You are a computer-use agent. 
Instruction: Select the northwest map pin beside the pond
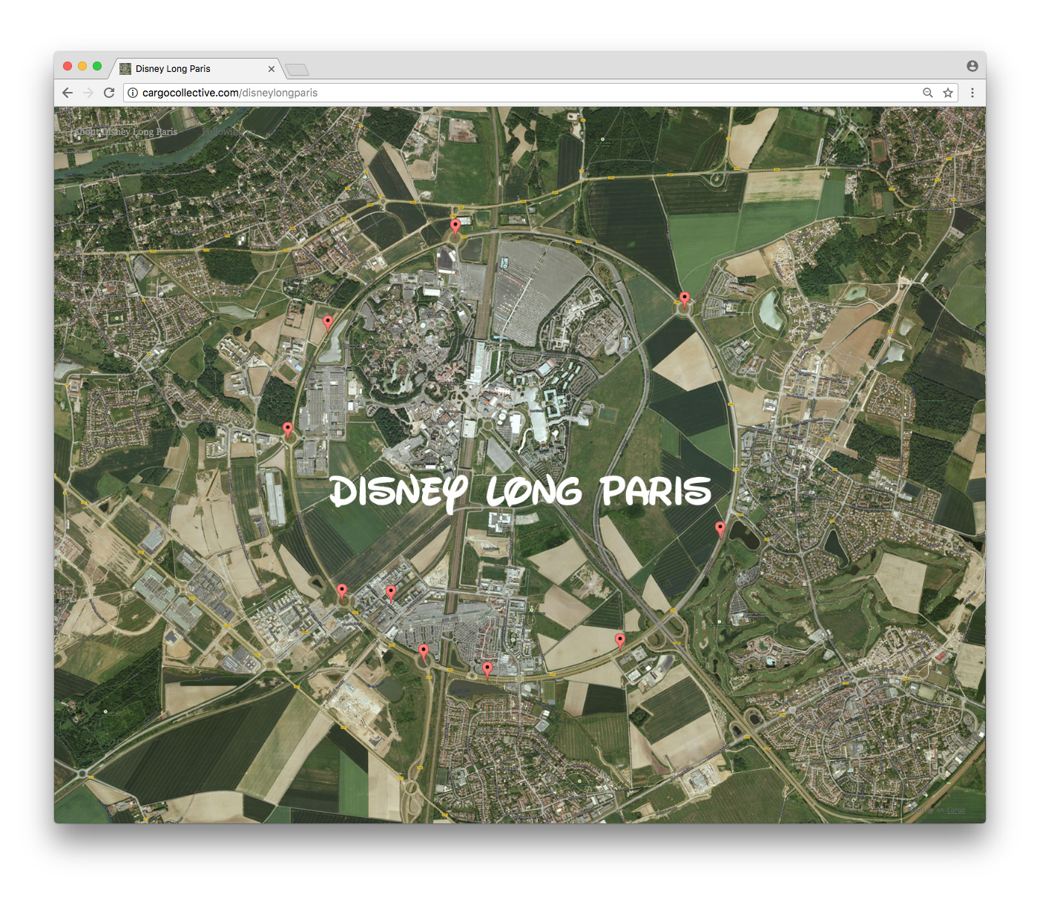(328, 323)
